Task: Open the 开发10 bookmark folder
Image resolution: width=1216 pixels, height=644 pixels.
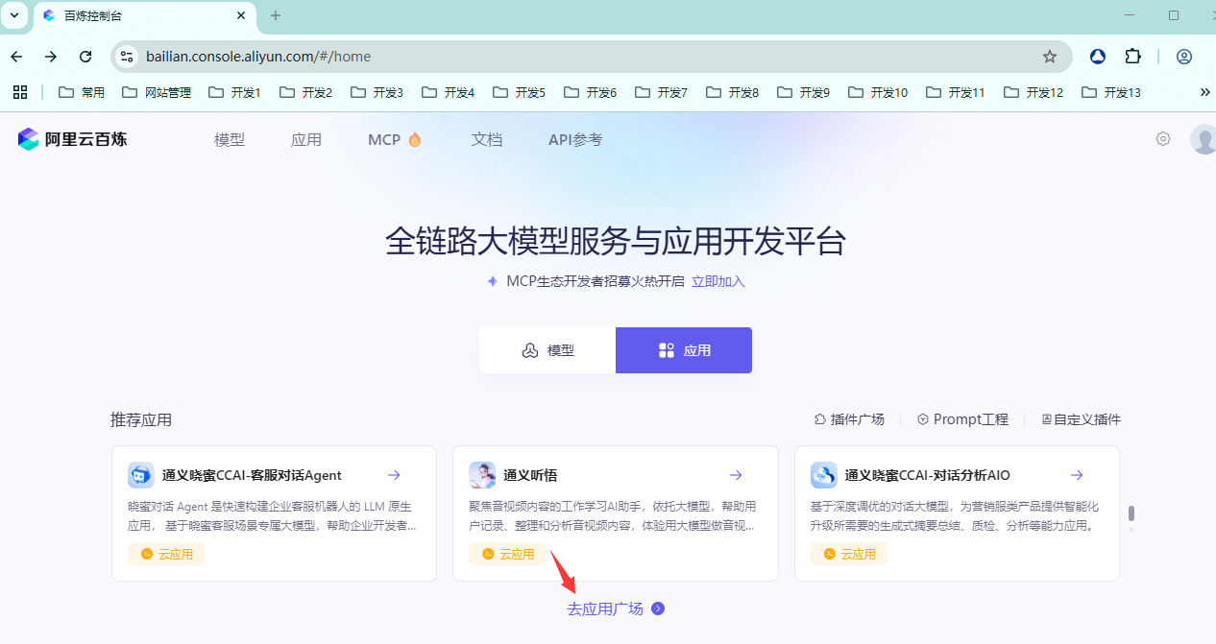Action: pyautogui.click(x=878, y=92)
